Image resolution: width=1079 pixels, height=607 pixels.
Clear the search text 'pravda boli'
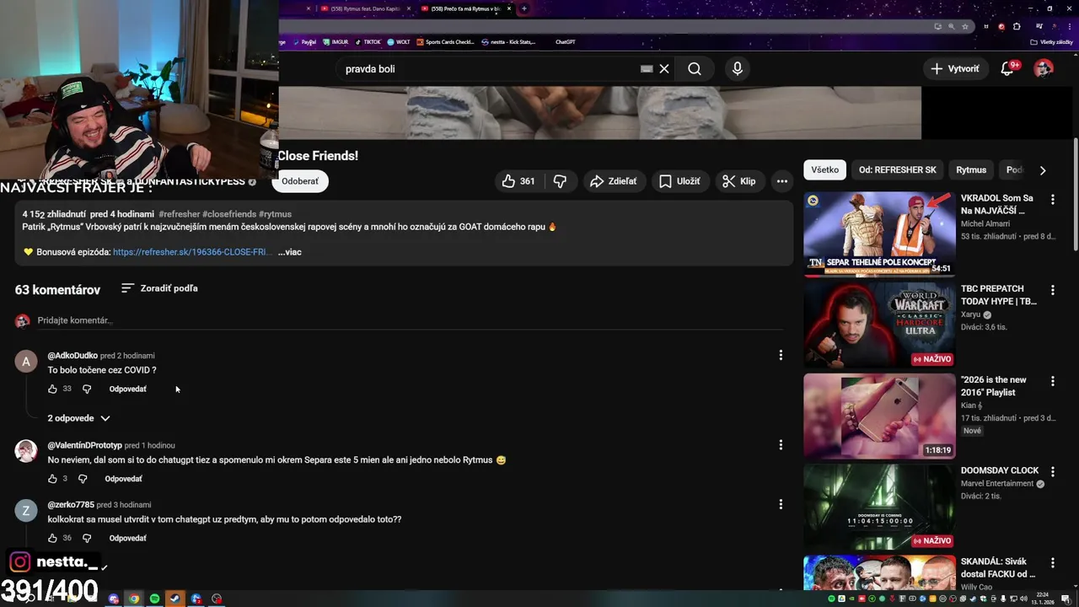[x=664, y=69]
